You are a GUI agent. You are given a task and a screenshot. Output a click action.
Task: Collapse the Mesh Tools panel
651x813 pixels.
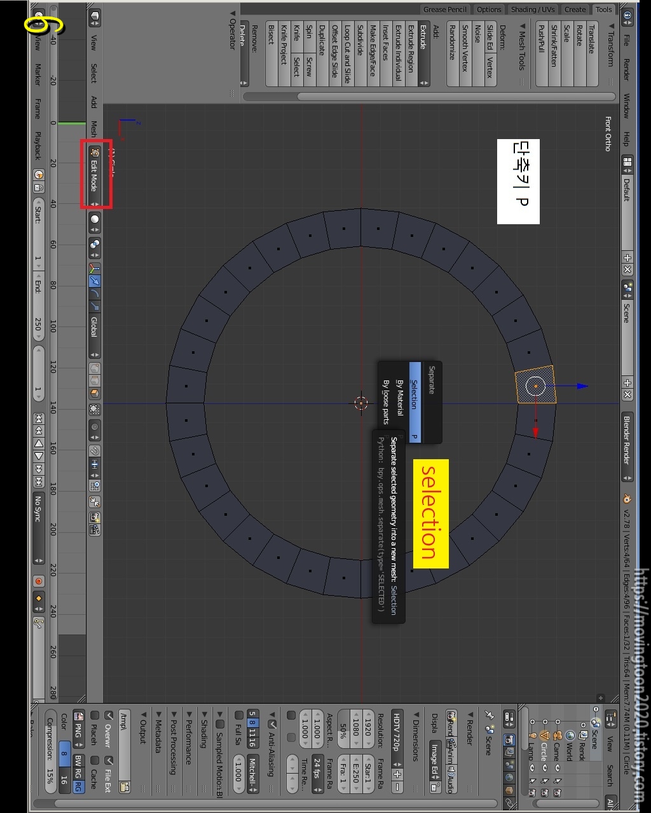[x=523, y=48]
